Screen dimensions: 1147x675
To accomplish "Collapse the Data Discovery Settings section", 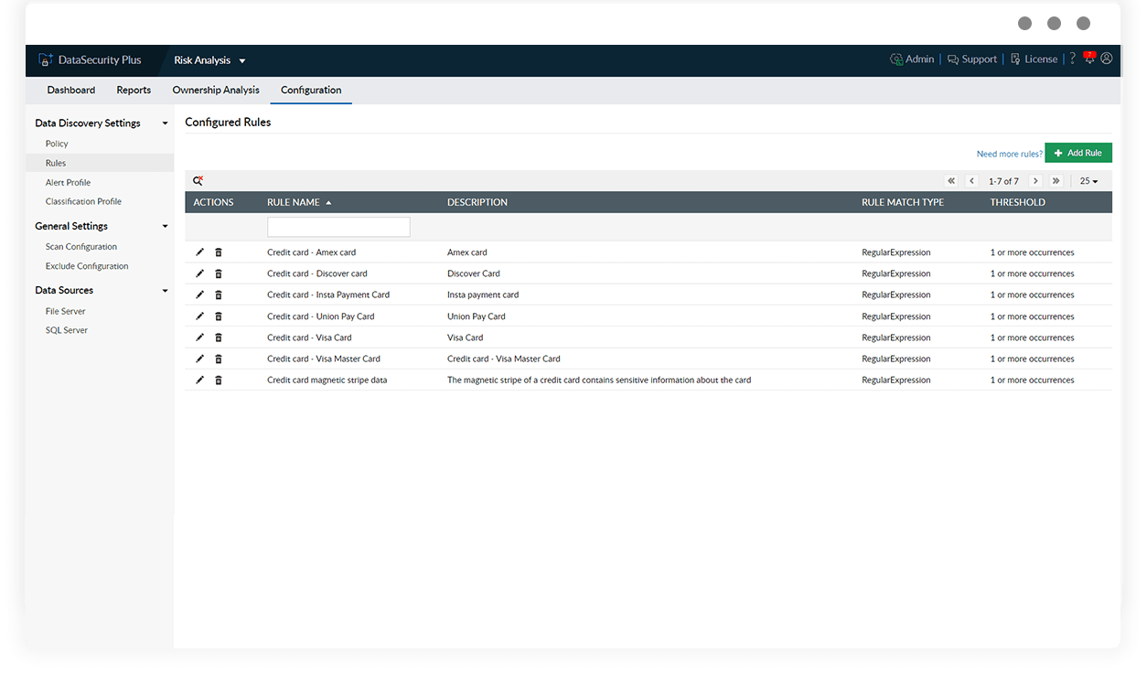I will coord(165,122).
